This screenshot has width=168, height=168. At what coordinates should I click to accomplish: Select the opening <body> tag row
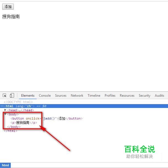[13, 114]
